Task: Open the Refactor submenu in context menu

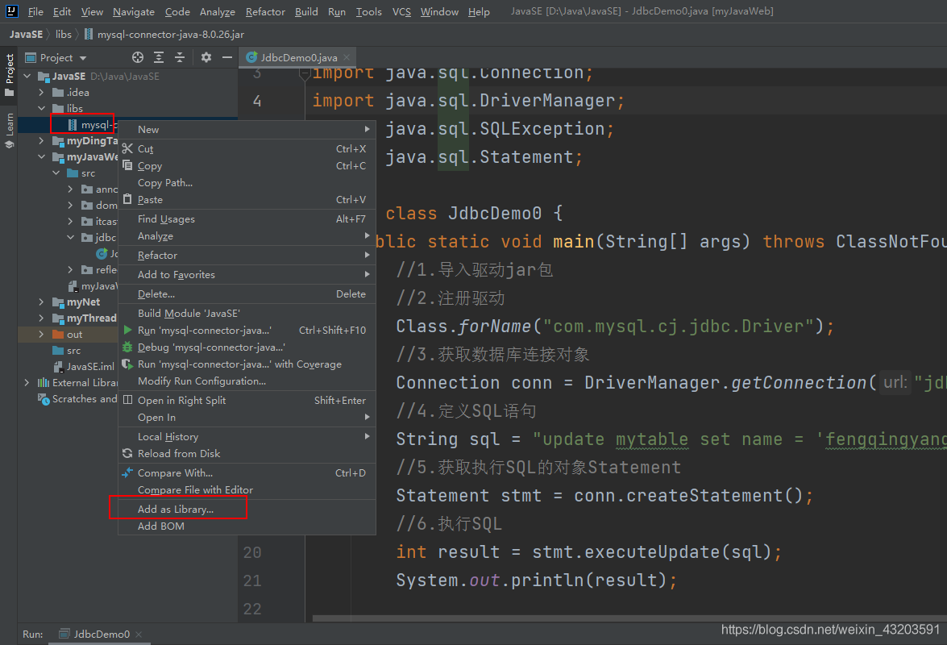Action: pyautogui.click(x=247, y=255)
